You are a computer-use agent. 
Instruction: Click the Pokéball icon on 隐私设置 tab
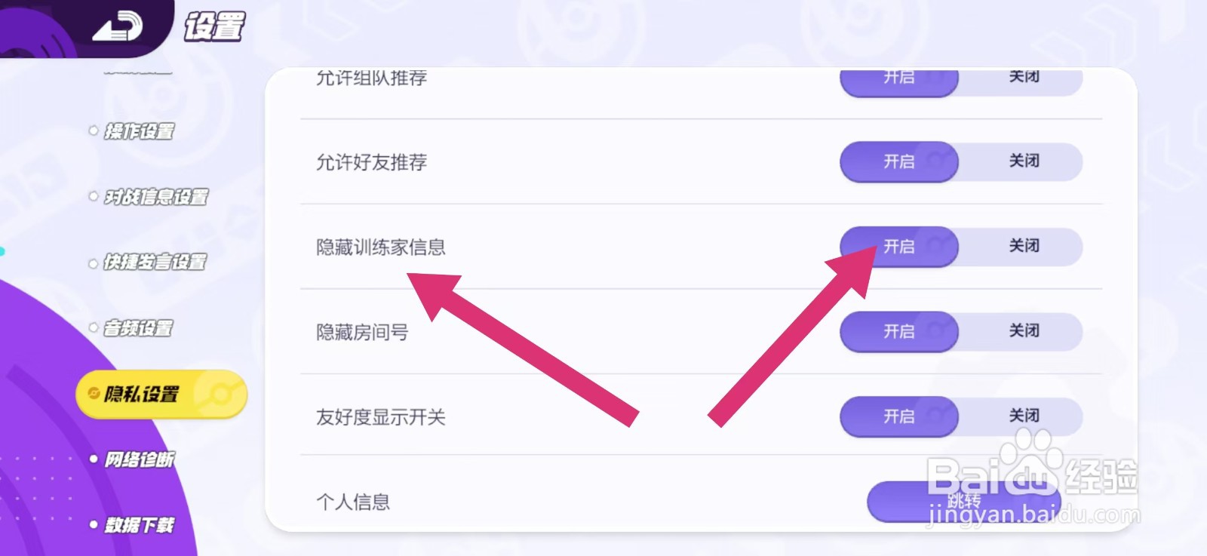(220, 394)
